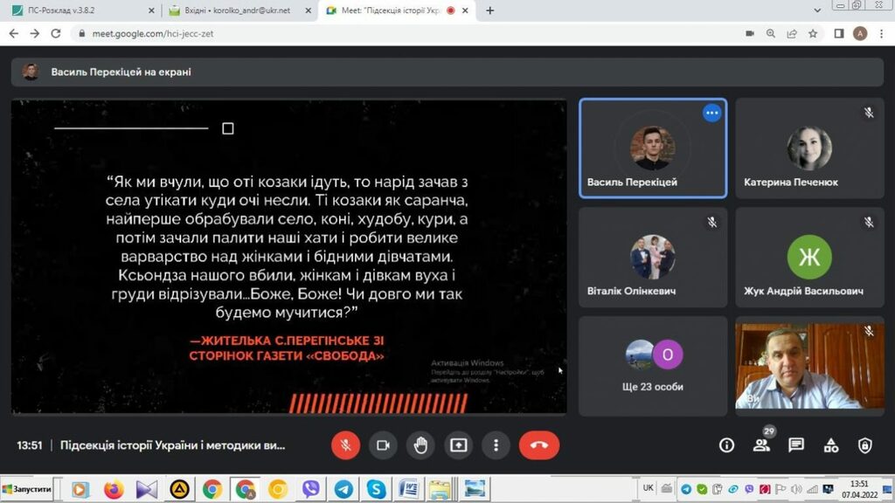895x503 pixels.
Task: Open options on Василь Перекіцей's tile
Action: [712, 113]
